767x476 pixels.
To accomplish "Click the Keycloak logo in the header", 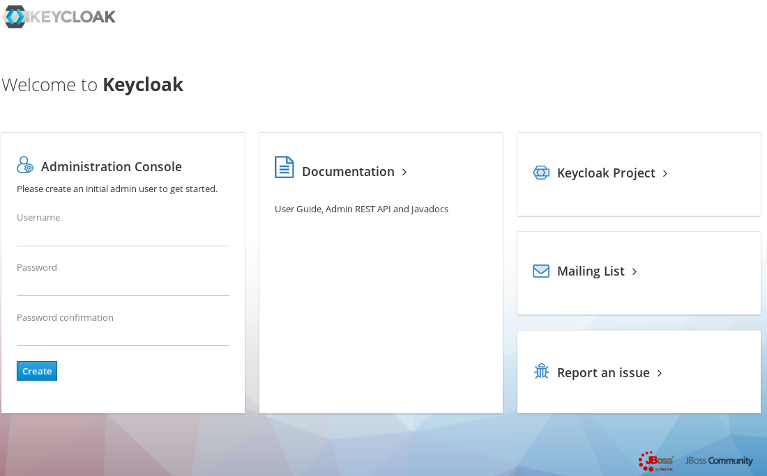I will (59, 17).
